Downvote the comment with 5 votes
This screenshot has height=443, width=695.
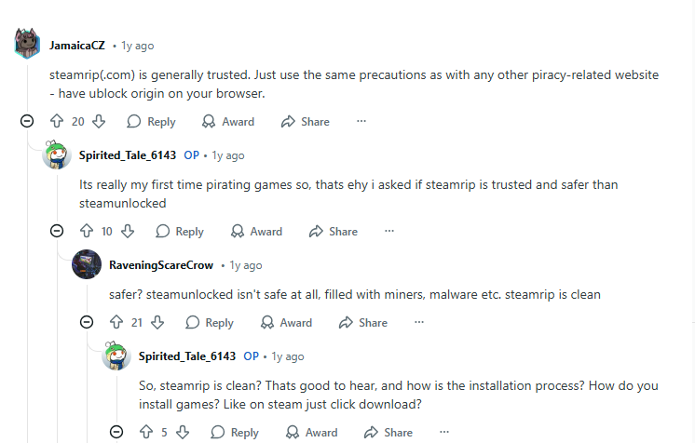[184, 433]
